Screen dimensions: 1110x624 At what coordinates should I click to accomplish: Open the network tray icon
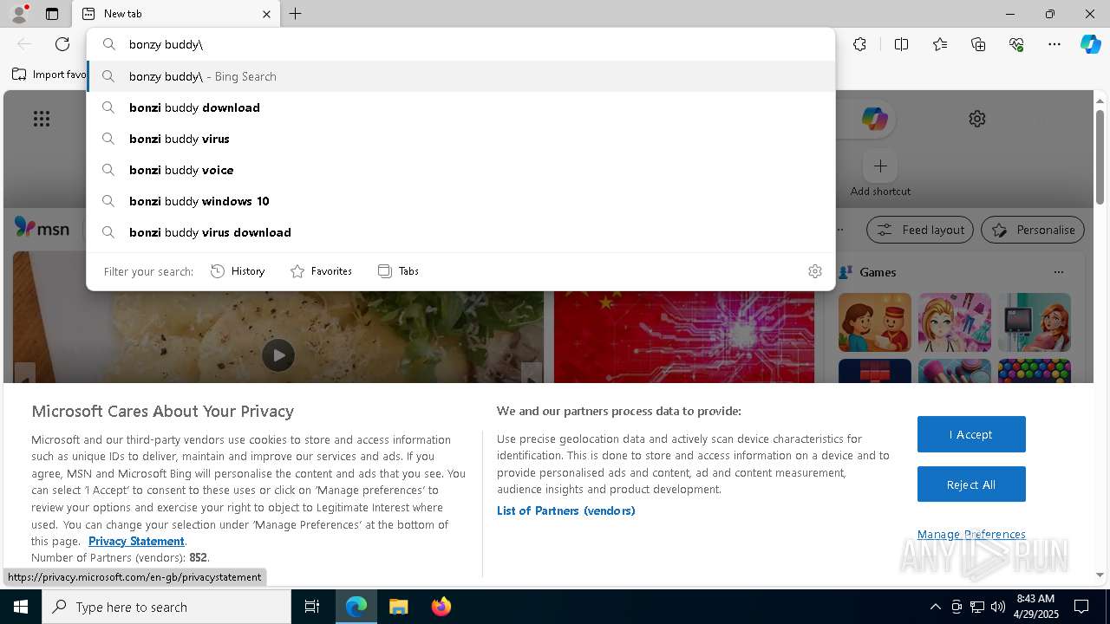click(x=977, y=607)
